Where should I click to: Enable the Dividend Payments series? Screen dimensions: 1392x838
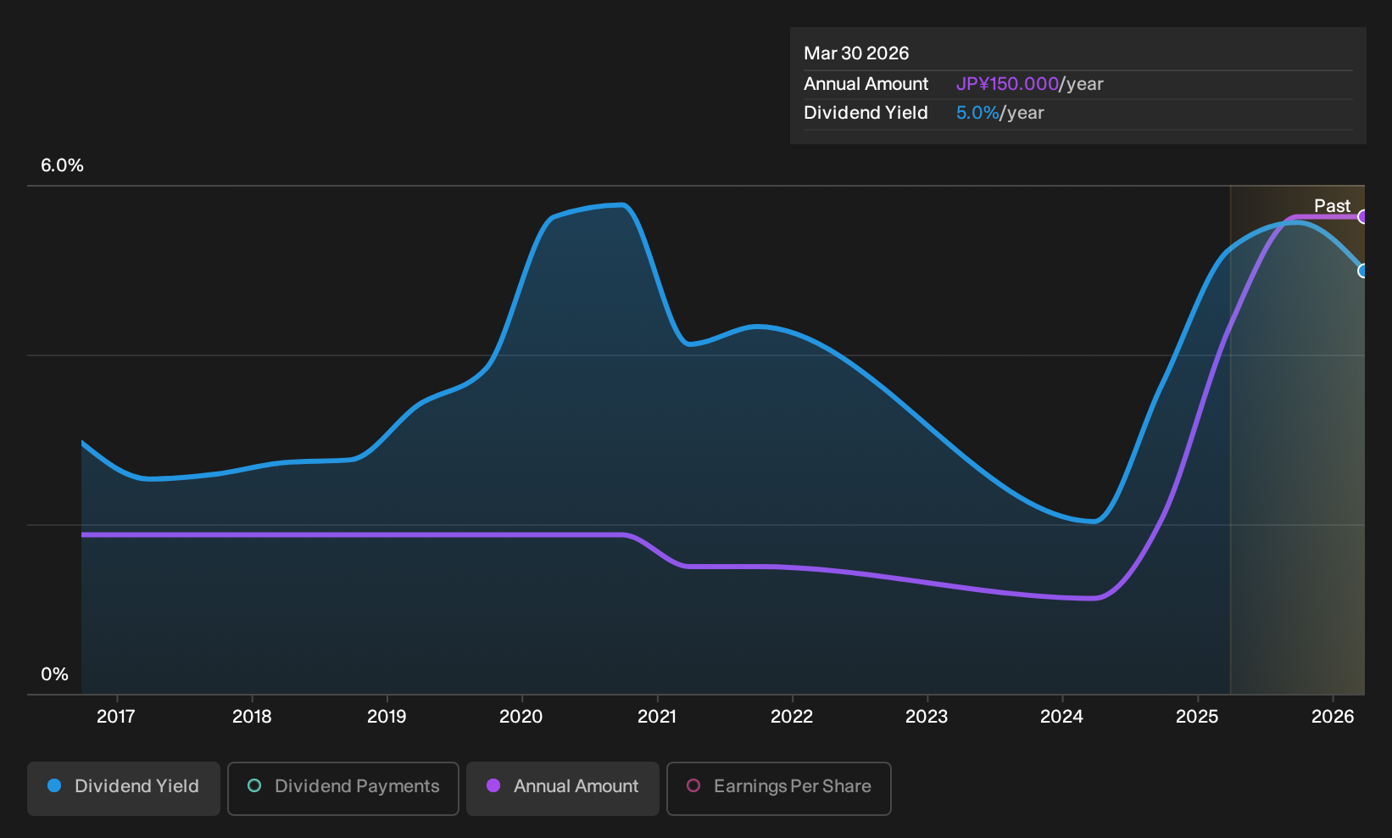pyautogui.click(x=343, y=788)
